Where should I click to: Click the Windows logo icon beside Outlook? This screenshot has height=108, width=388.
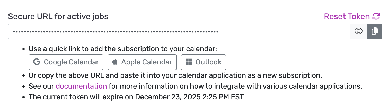click(x=189, y=62)
